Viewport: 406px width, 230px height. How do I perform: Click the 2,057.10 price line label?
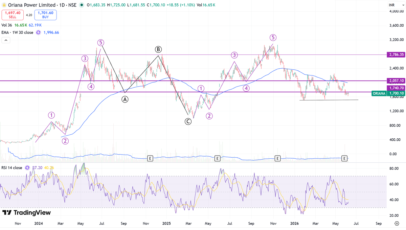[x=397, y=81]
